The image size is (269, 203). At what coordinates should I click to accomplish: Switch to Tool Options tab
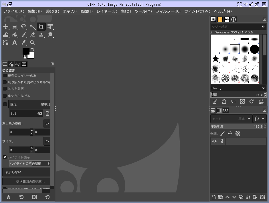[x=5, y=64]
